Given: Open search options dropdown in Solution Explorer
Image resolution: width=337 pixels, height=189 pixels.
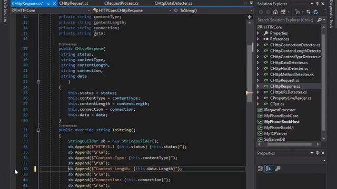Looking at the screenshot, I should [324, 20].
